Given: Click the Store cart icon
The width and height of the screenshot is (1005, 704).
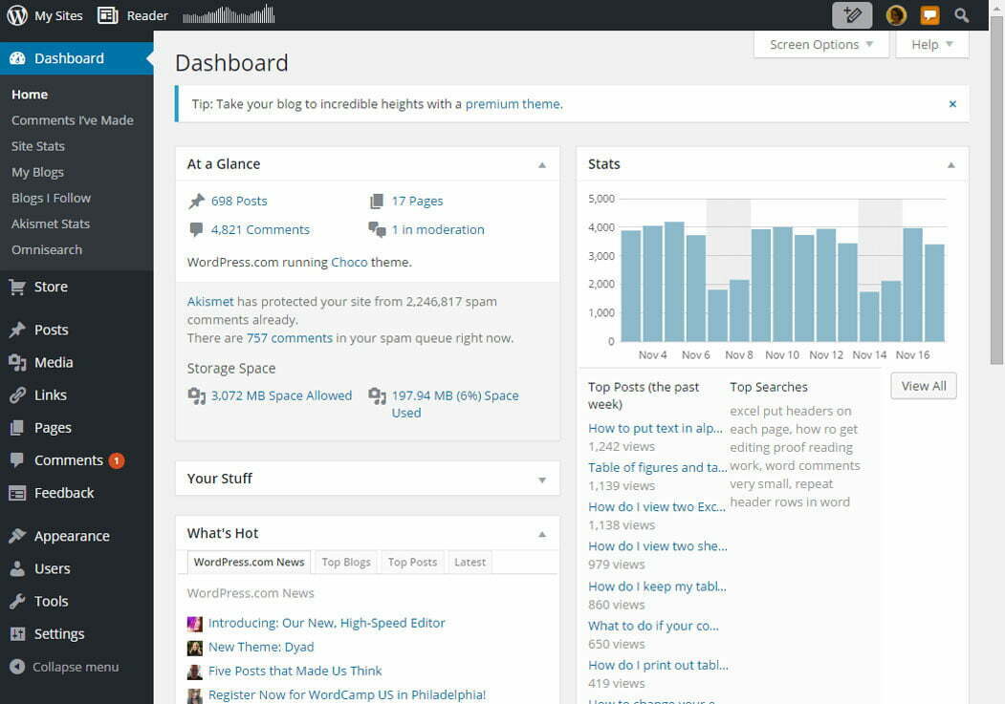Looking at the screenshot, I should tap(17, 287).
